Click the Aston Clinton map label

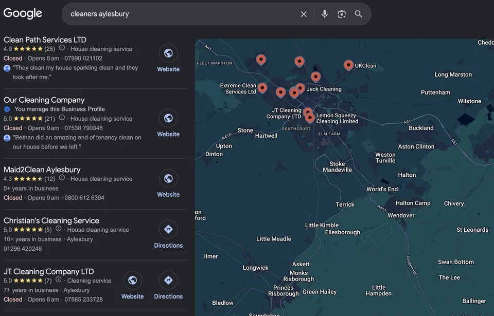point(416,146)
